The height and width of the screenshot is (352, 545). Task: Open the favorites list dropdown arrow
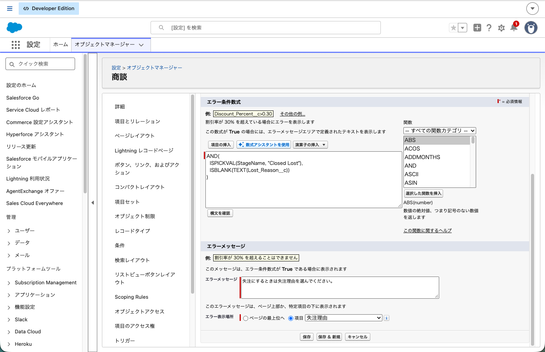click(x=463, y=28)
